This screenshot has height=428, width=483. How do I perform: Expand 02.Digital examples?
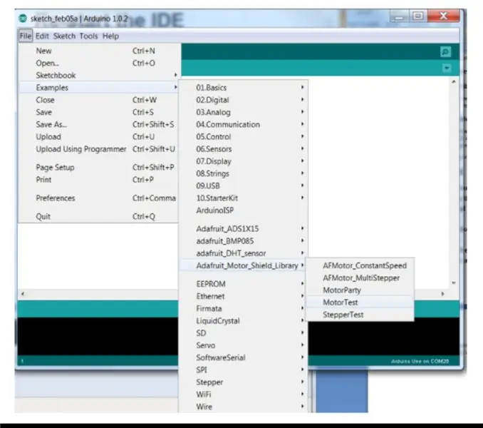coord(244,100)
